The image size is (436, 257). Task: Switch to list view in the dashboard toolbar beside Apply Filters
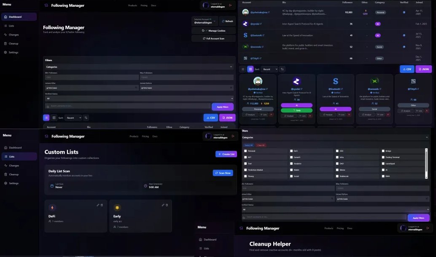coord(46,118)
